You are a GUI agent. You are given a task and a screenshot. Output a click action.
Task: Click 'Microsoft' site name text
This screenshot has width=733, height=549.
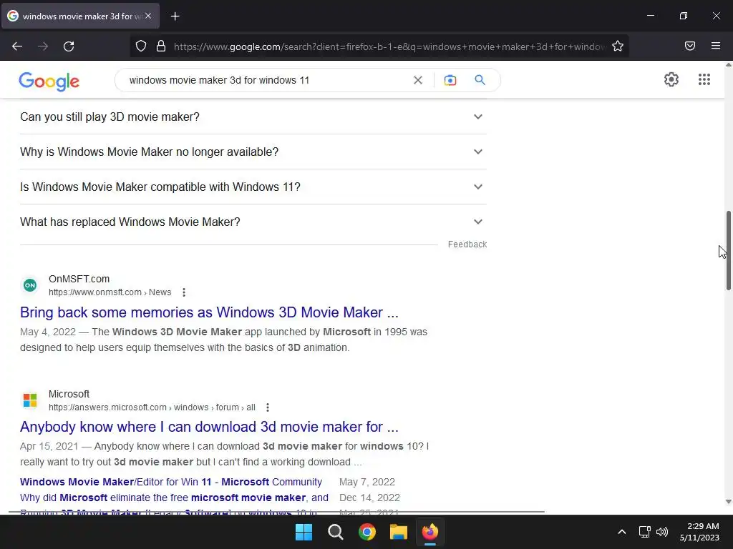pyautogui.click(x=69, y=394)
